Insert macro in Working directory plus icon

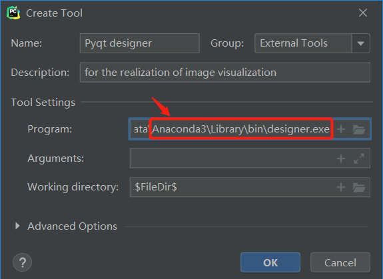(341, 187)
